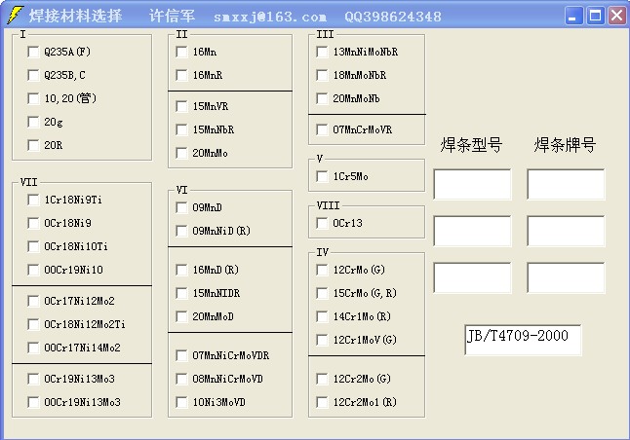Tick the 0Cr13 checkbox
630x440 pixels.
click(x=322, y=223)
